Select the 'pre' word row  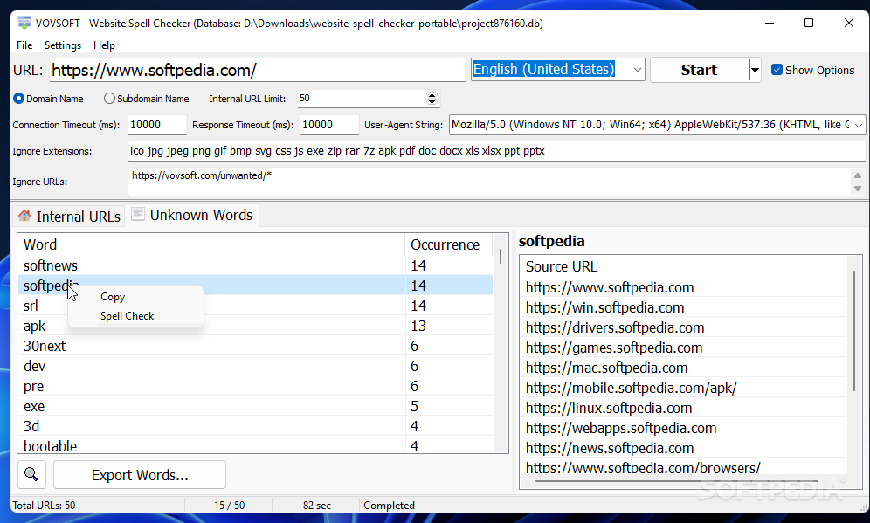click(x=256, y=385)
